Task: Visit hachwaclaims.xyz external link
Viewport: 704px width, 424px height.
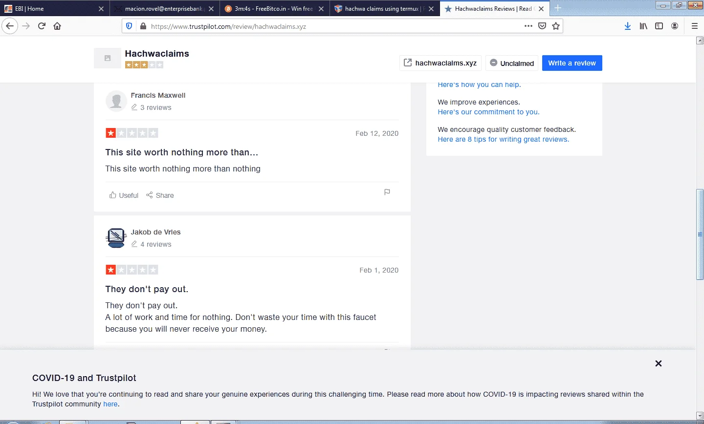Action: (440, 63)
